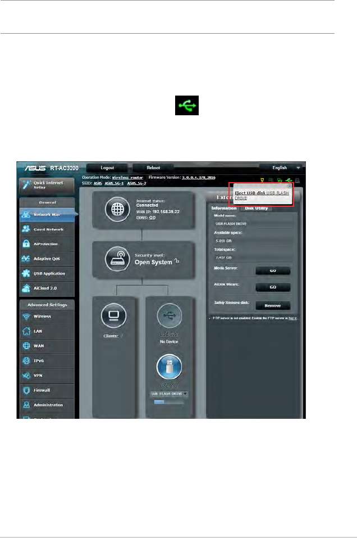The height and width of the screenshot is (538, 357).
Task: Open USB FLASH DRIVE dropdown under USB 2.0
Action: [x=170, y=394]
